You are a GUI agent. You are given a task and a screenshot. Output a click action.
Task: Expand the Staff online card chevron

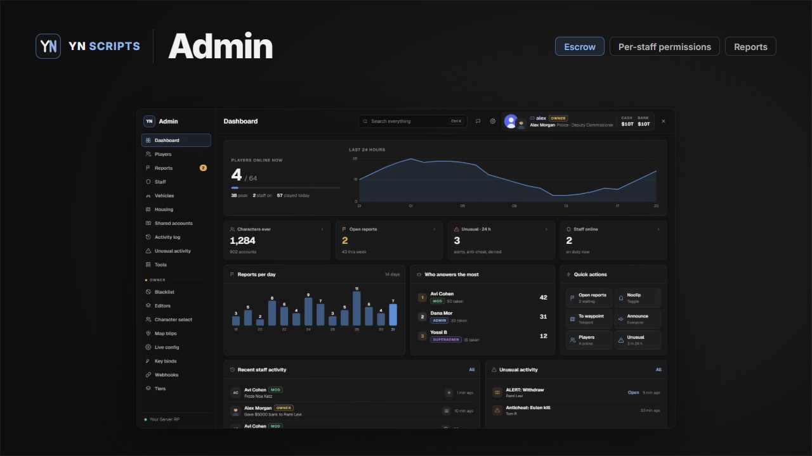(658, 229)
